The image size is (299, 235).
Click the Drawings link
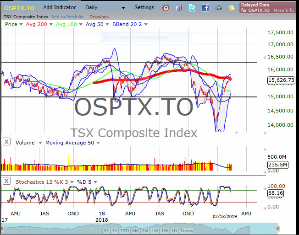99,17
